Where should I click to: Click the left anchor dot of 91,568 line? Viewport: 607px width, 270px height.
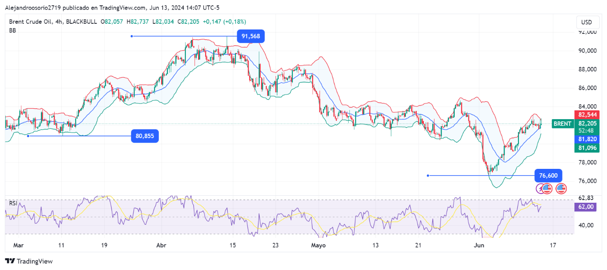coord(132,36)
